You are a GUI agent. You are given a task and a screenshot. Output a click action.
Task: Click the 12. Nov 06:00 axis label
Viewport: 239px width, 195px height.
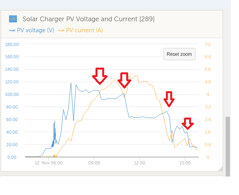[48, 163]
